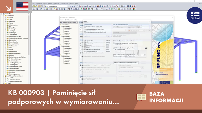Click the Modelldaten folder icon
Viewport: 202px width, 113px height.
pyautogui.click(x=6, y=16)
